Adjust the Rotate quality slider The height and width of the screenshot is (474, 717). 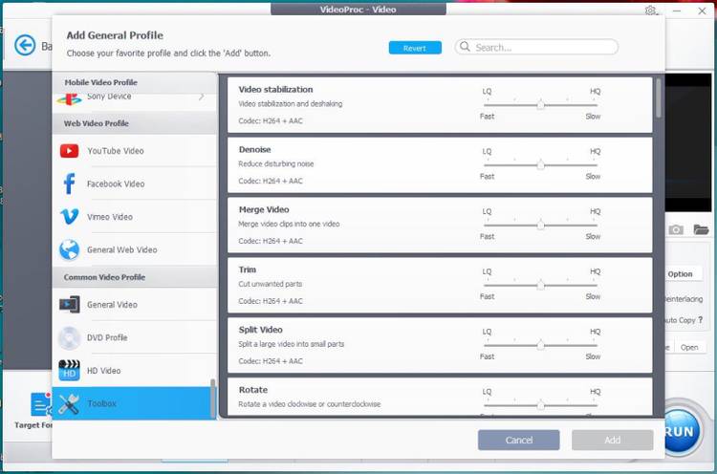tap(540, 405)
